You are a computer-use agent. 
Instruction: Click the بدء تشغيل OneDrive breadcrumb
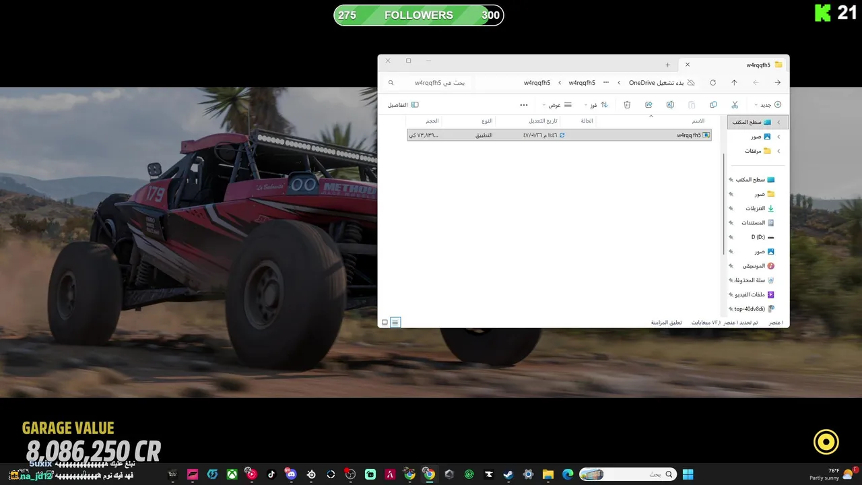click(x=656, y=83)
